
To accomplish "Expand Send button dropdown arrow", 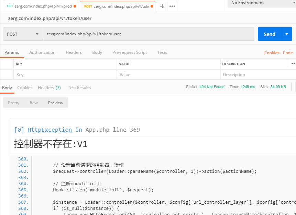I will click(x=287, y=34).
